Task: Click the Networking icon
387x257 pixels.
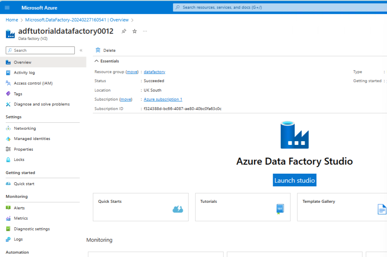Action: [8, 128]
